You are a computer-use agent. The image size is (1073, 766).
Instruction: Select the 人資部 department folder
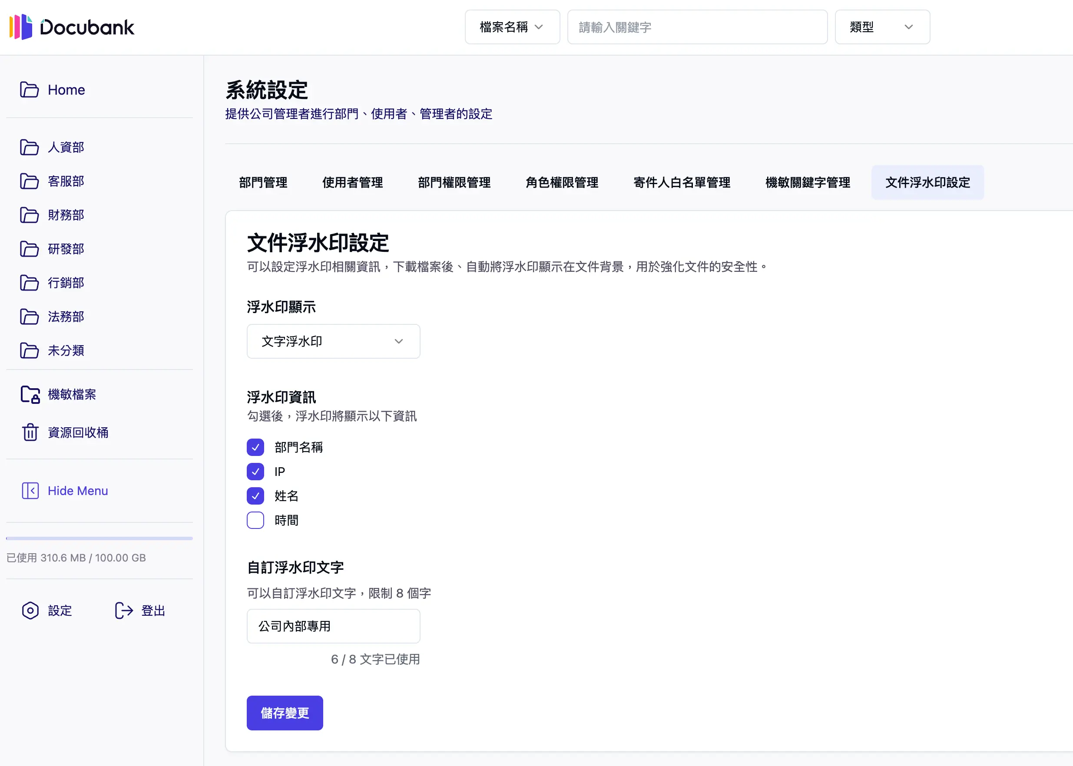pyautogui.click(x=66, y=147)
